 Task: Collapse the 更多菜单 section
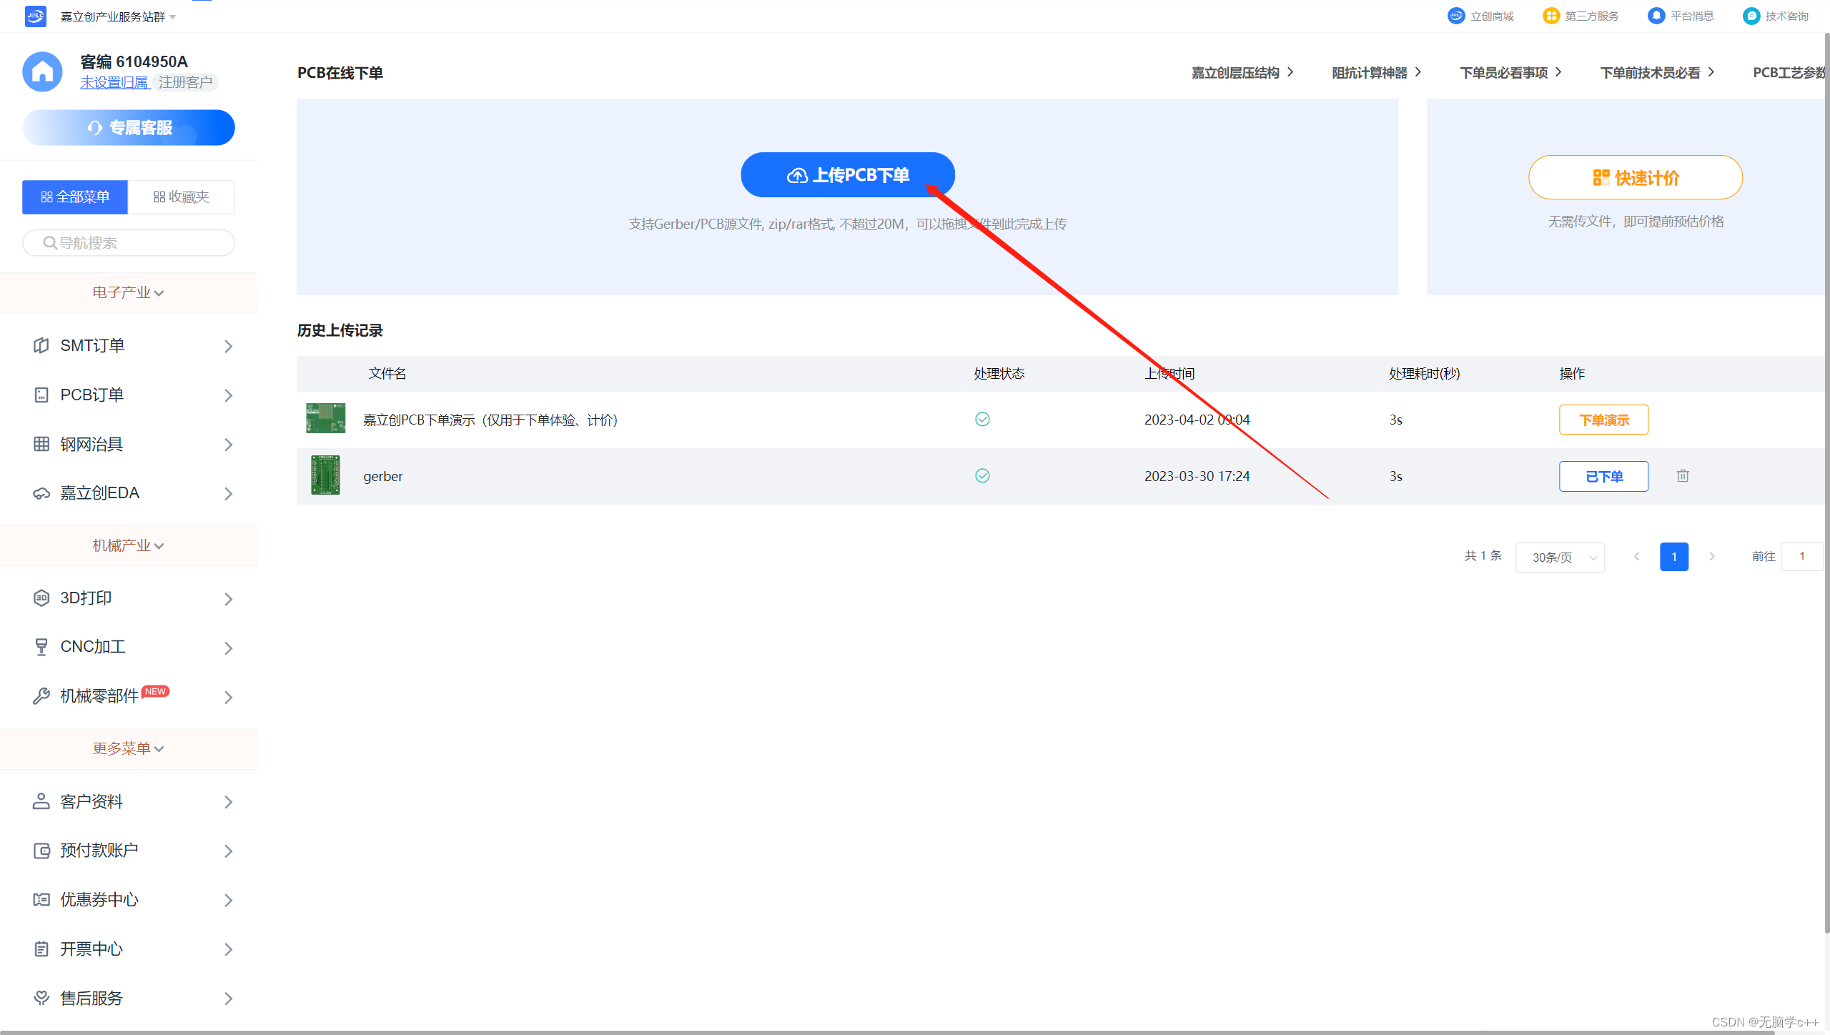click(128, 748)
